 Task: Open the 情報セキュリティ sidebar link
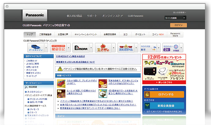pos(34,73)
